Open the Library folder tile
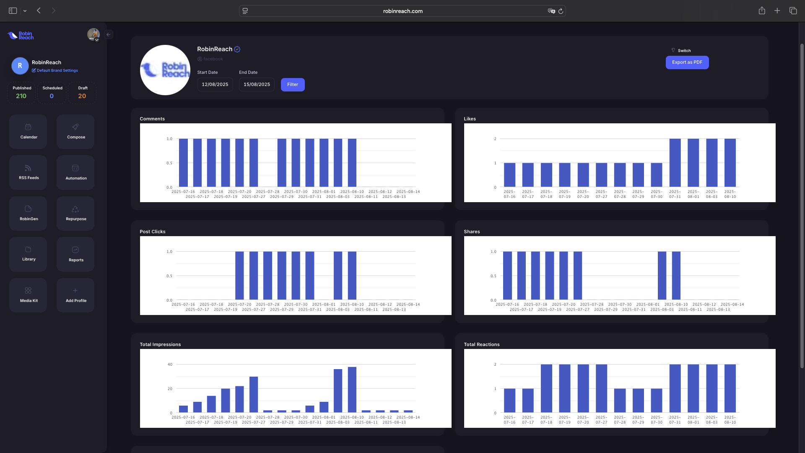 [x=28, y=254]
